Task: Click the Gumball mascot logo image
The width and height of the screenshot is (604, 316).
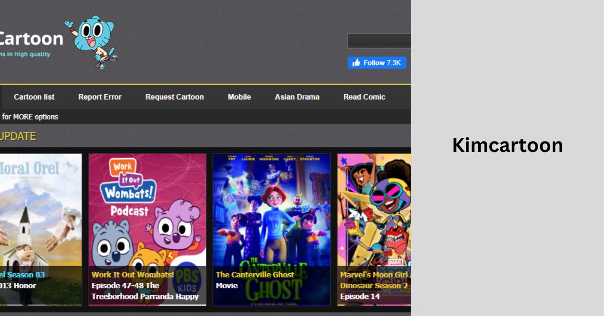Action: click(x=92, y=42)
